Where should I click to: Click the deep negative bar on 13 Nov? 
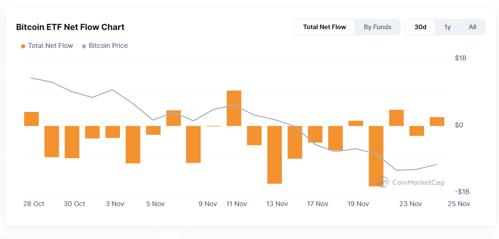point(274,154)
